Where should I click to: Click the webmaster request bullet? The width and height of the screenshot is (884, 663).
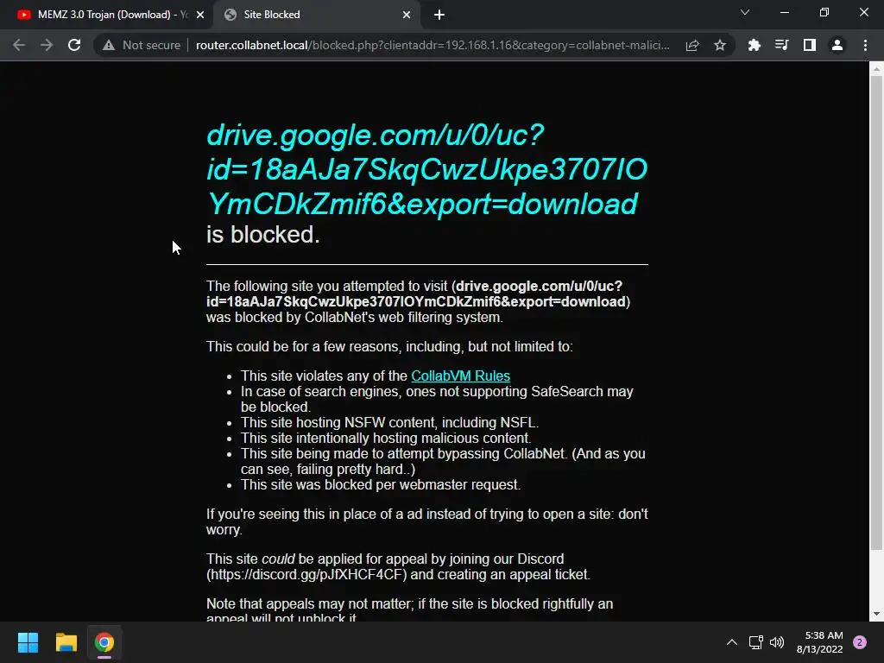[381, 485]
